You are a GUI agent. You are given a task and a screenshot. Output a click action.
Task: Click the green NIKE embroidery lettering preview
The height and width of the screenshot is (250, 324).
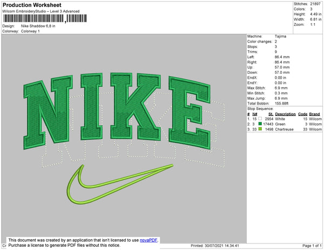click(117, 111)
